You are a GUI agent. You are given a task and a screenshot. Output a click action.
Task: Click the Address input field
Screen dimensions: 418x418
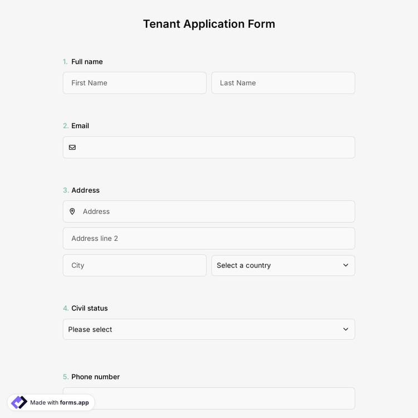tap(215, 211)
